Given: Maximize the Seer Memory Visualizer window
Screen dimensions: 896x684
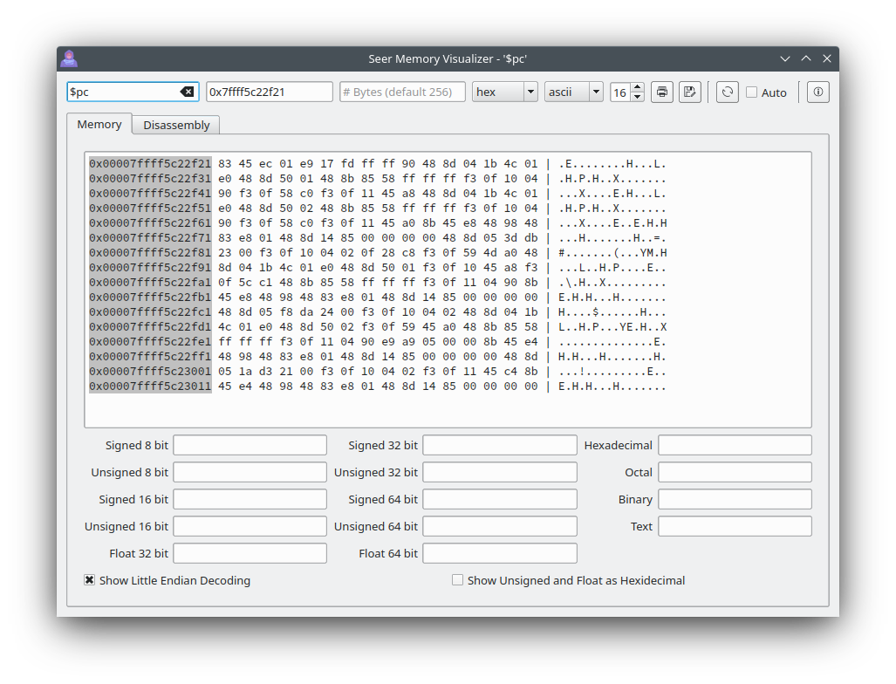Looking at the screenshot, I should (x=806, y=58).
